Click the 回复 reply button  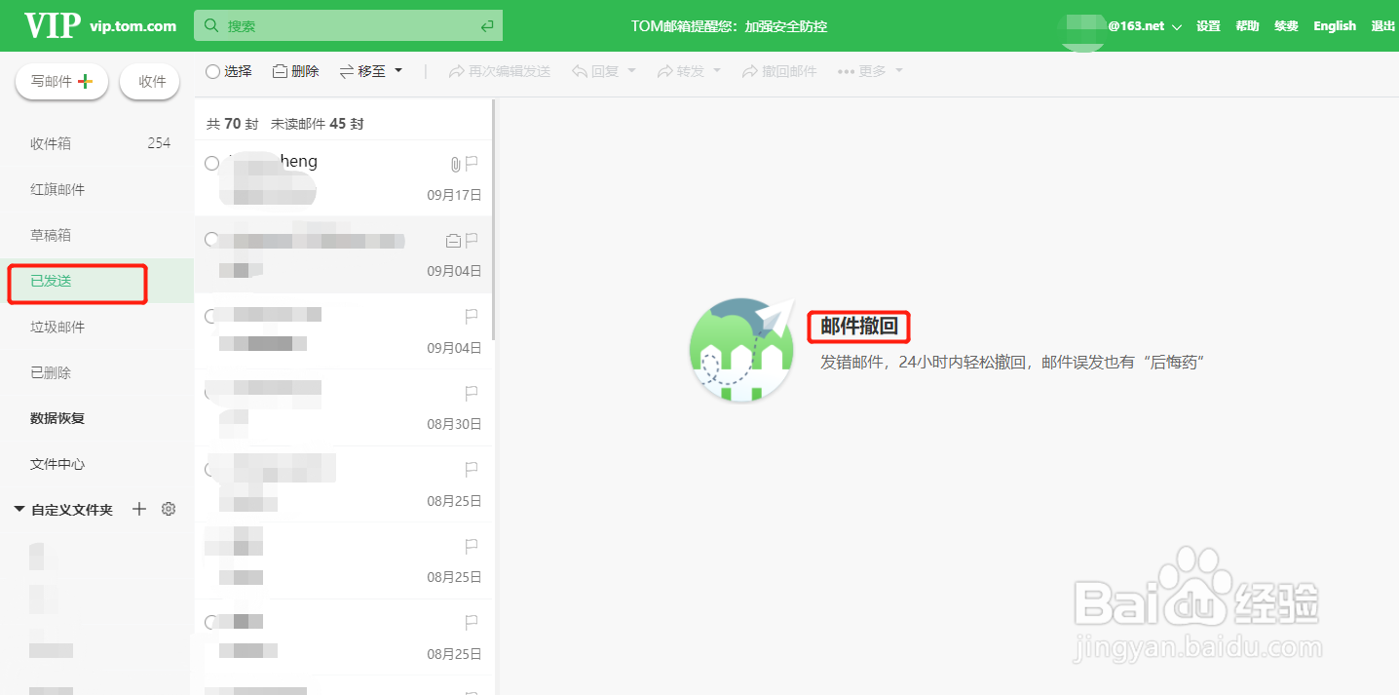point(596,71)
